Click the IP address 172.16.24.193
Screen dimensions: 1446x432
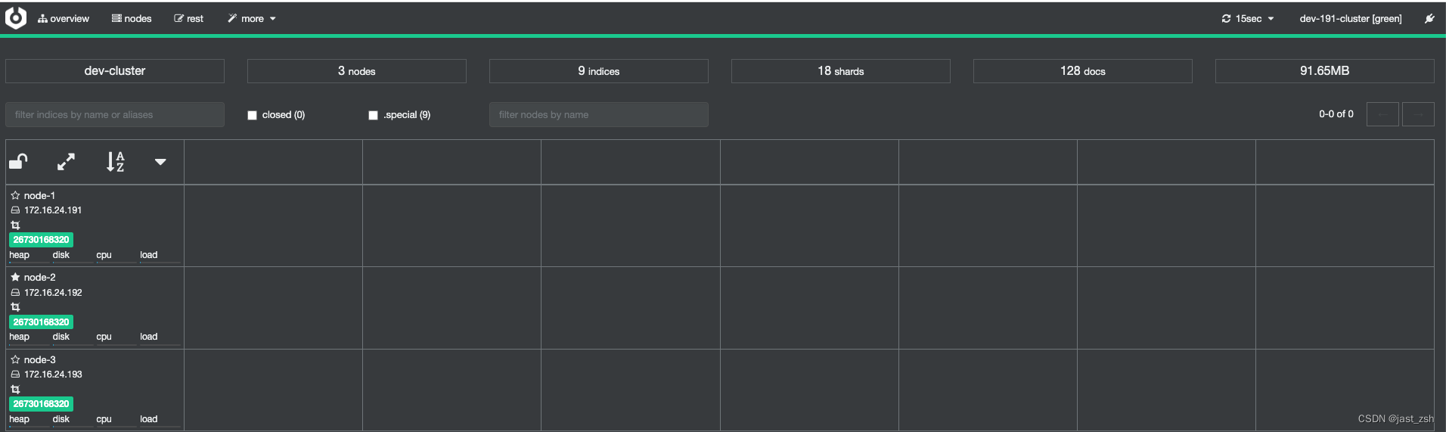click(x=53, y=375)
